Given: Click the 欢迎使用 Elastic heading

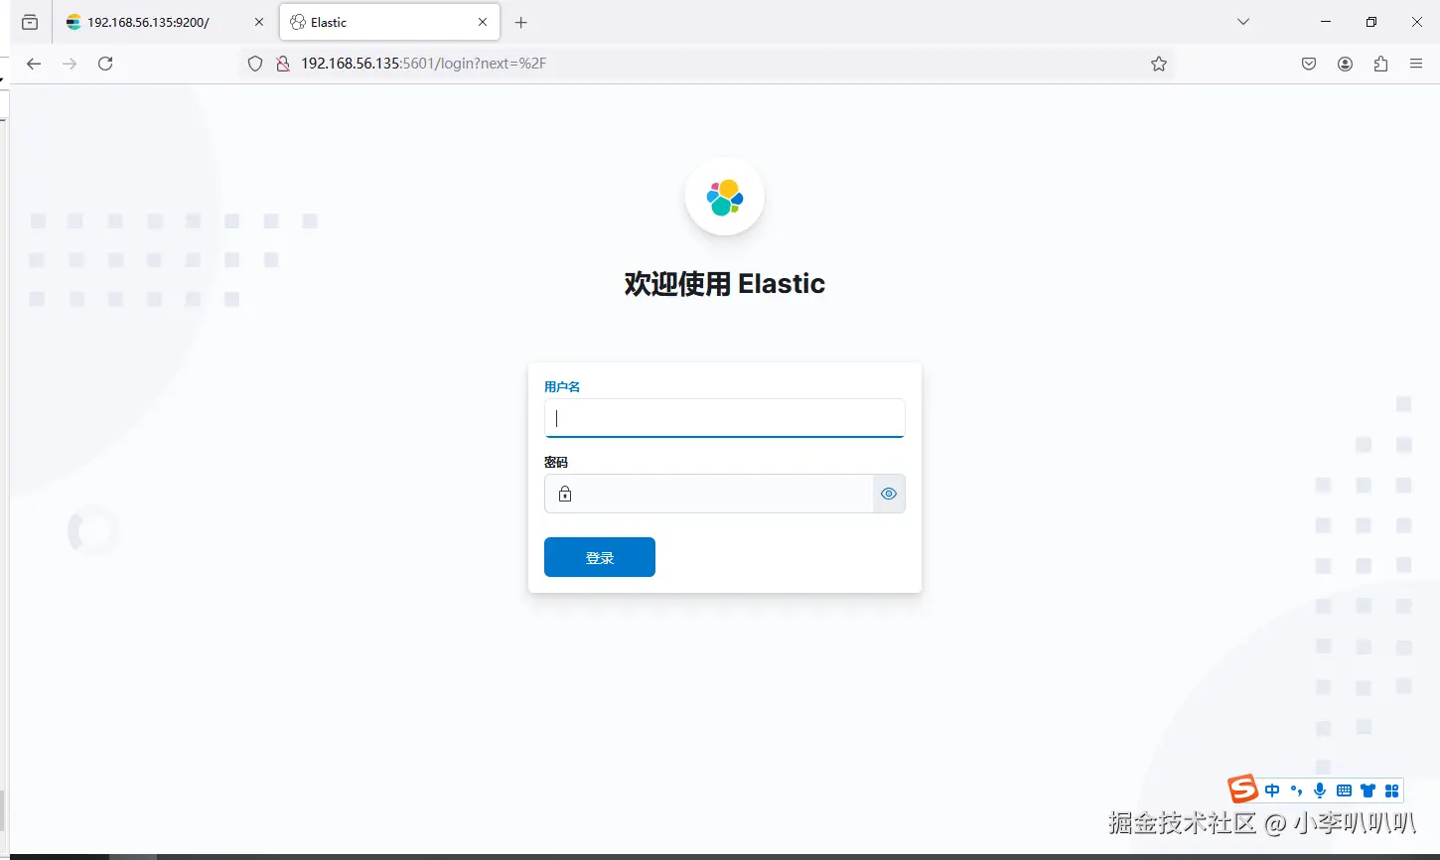Looking at the screenshot, I should [x=725, y=284].
